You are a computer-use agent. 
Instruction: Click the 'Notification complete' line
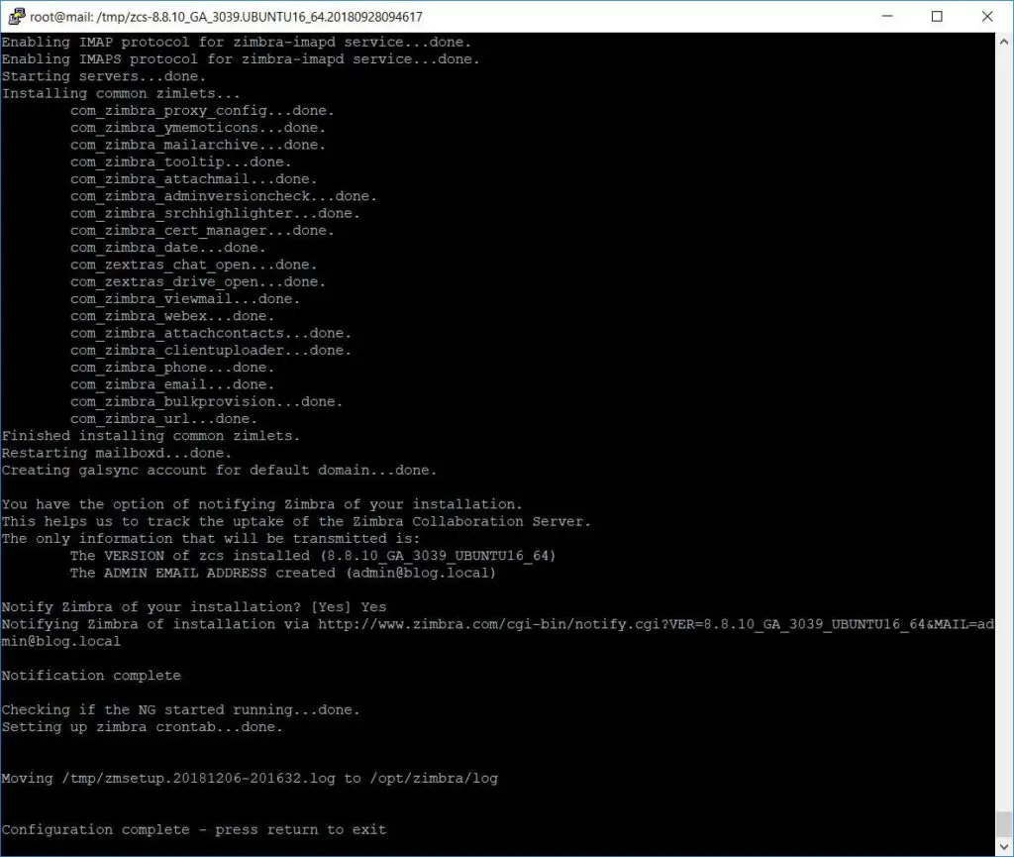(x=91, y=676)
